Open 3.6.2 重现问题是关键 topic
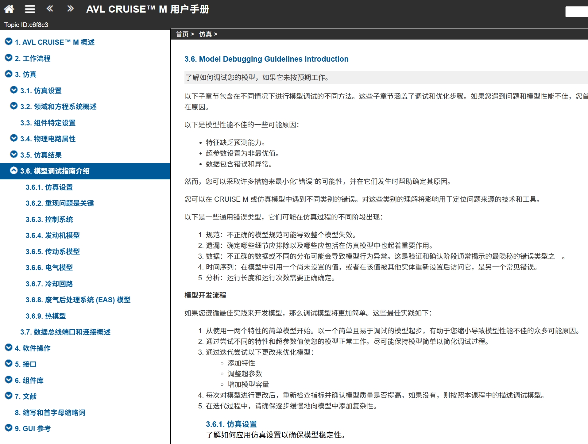 (60, 203)
